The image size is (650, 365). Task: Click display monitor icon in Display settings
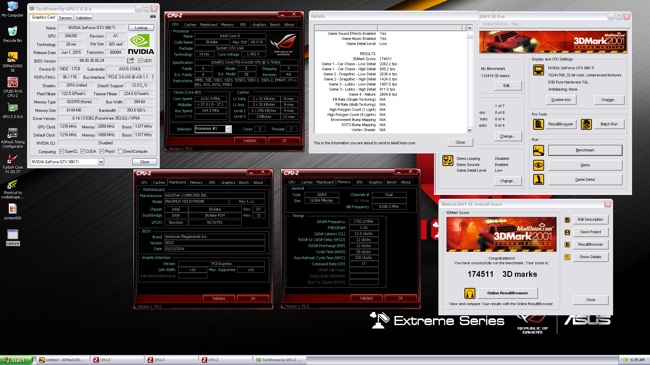(x=538, y=70)
